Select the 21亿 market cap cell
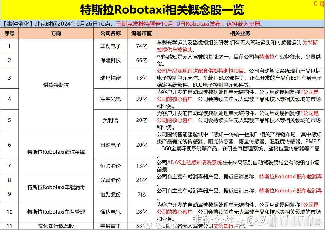Image resolution: width=325 pixels, height=230 pixels. 142,180
